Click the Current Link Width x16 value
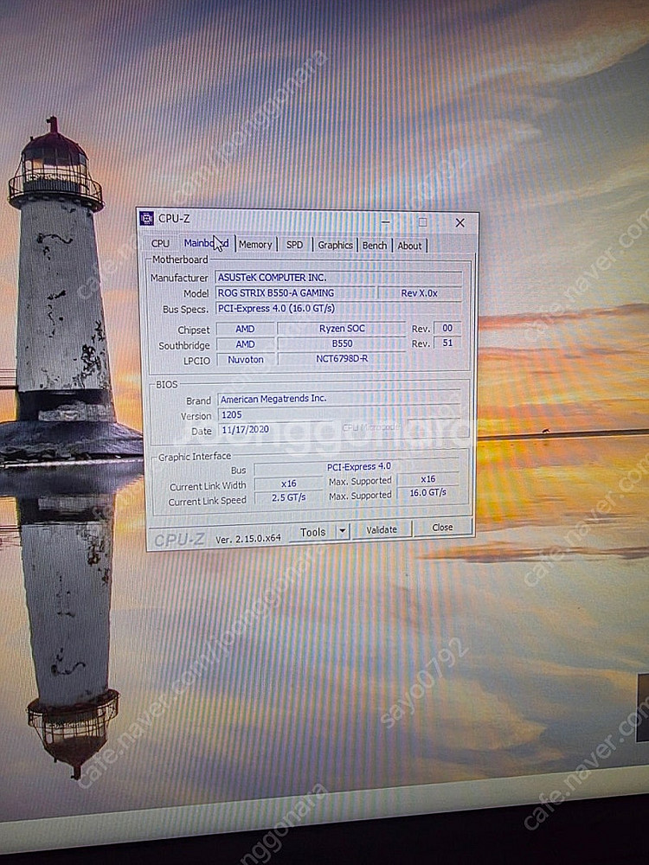Viewport: 649px width, 865px height. (289, 484)
